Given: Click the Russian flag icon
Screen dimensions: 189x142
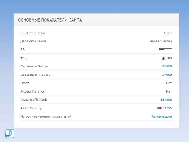Looking at the screenshot, I should pyautogui.click(x=159, y=108).
